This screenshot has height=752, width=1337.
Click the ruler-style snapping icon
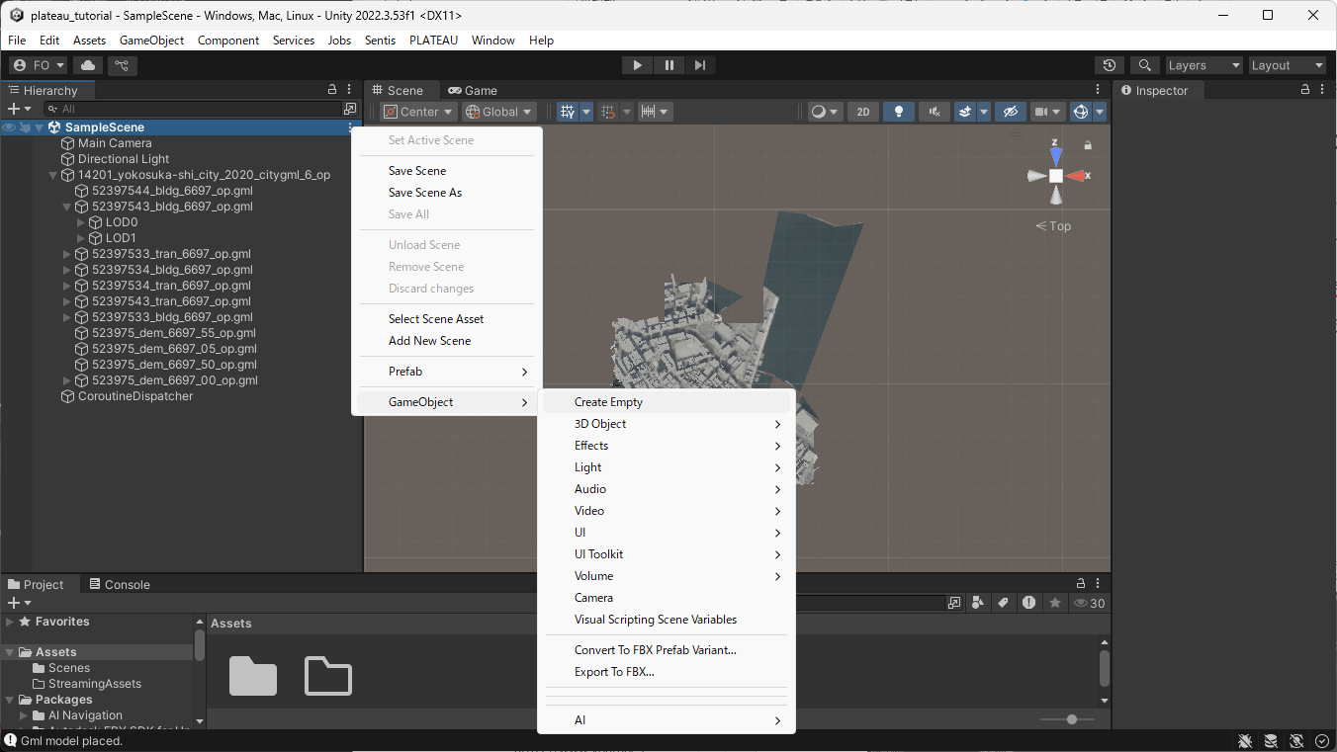click(649, 112)
